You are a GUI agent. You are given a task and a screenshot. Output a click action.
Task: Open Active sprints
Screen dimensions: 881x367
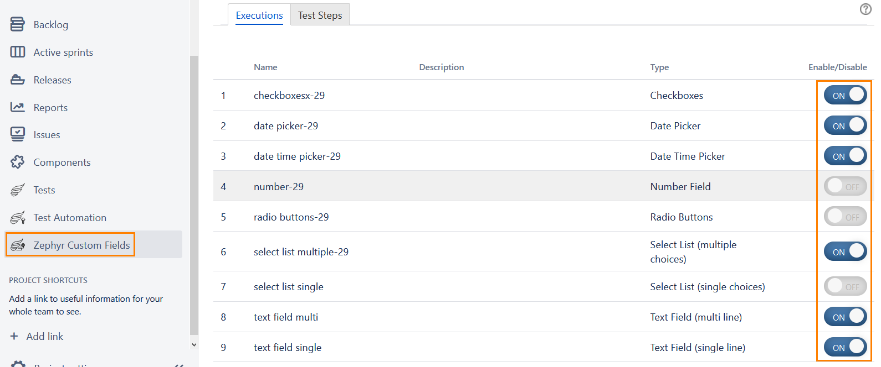pos(63,52)
